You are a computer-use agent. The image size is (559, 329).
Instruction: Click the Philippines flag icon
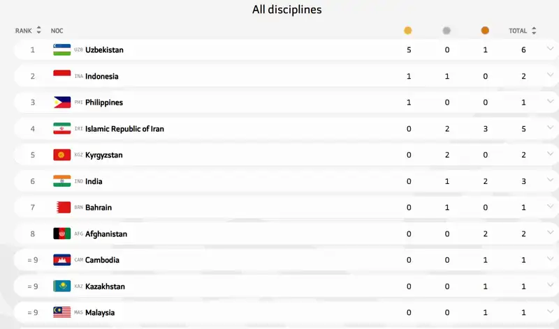tap(61, 102)
